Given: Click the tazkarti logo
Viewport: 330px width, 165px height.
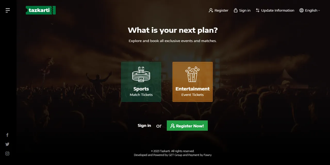Looking at the screenshot, I should pos(41,10).
